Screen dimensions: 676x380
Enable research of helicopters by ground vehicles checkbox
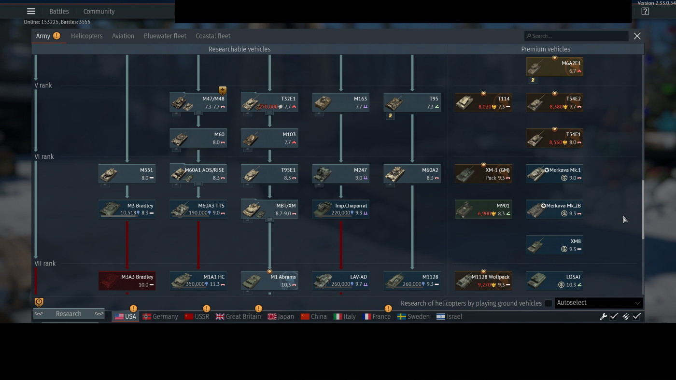tap(549, 303)
